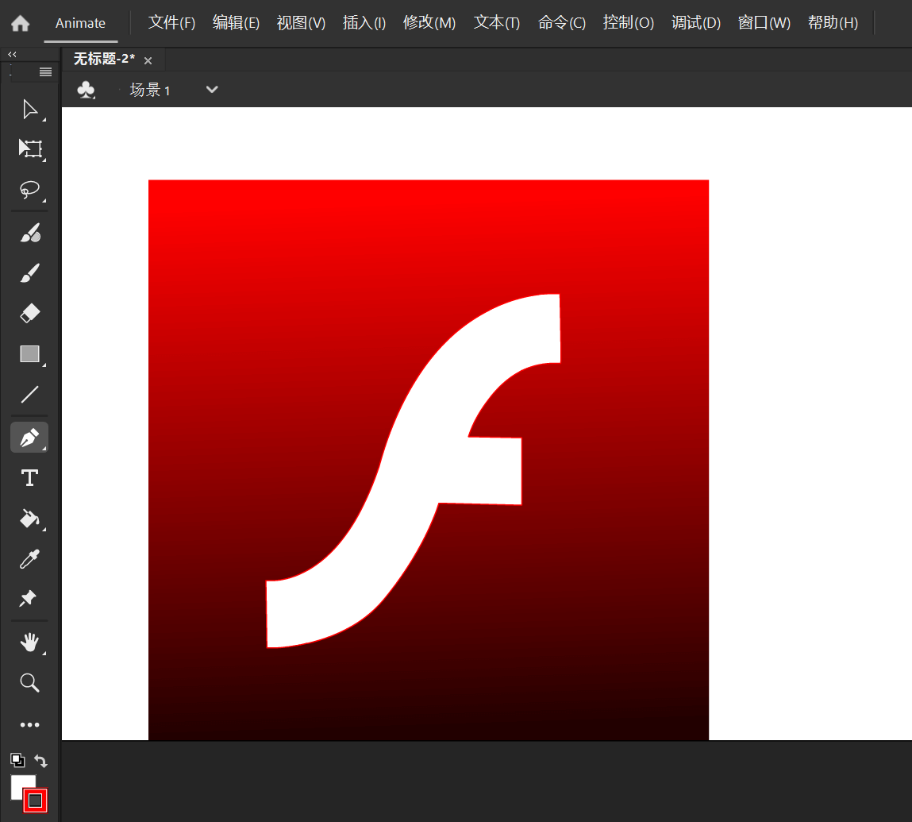Select the Selection arrow tool
912x822 pixels.
(29, 110)
